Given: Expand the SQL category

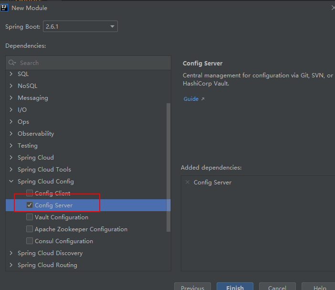Looking at the screenshot, I should [11, 74].
